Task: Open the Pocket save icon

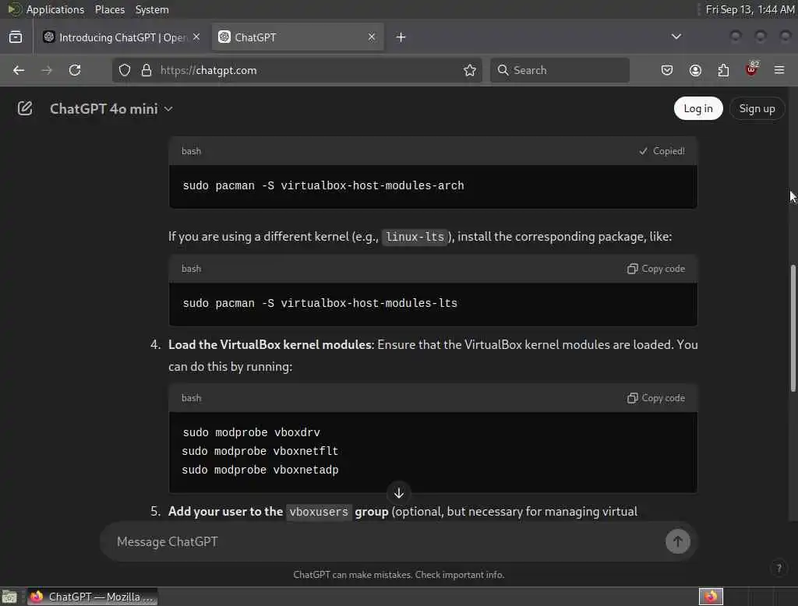Action: 667,70
